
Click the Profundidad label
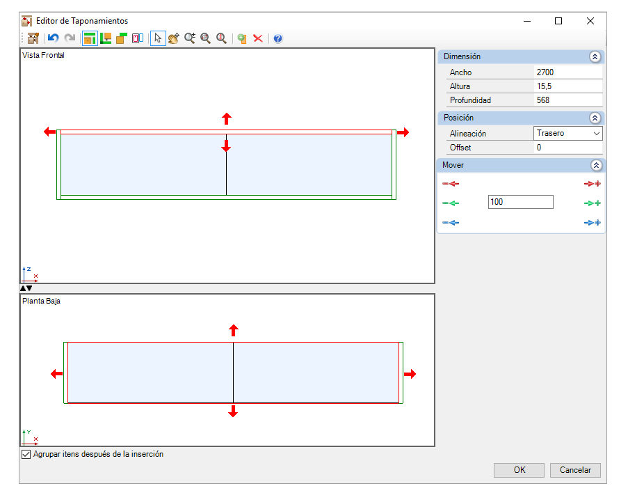470,100
